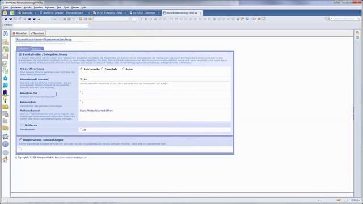Select the Fahrtstrecke radio button
The height and width of the screenshot is (204, 363).
pyautogui.click(x=81, y=69)
